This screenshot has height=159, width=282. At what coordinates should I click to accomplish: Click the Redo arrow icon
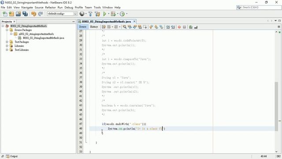(41, 14)
